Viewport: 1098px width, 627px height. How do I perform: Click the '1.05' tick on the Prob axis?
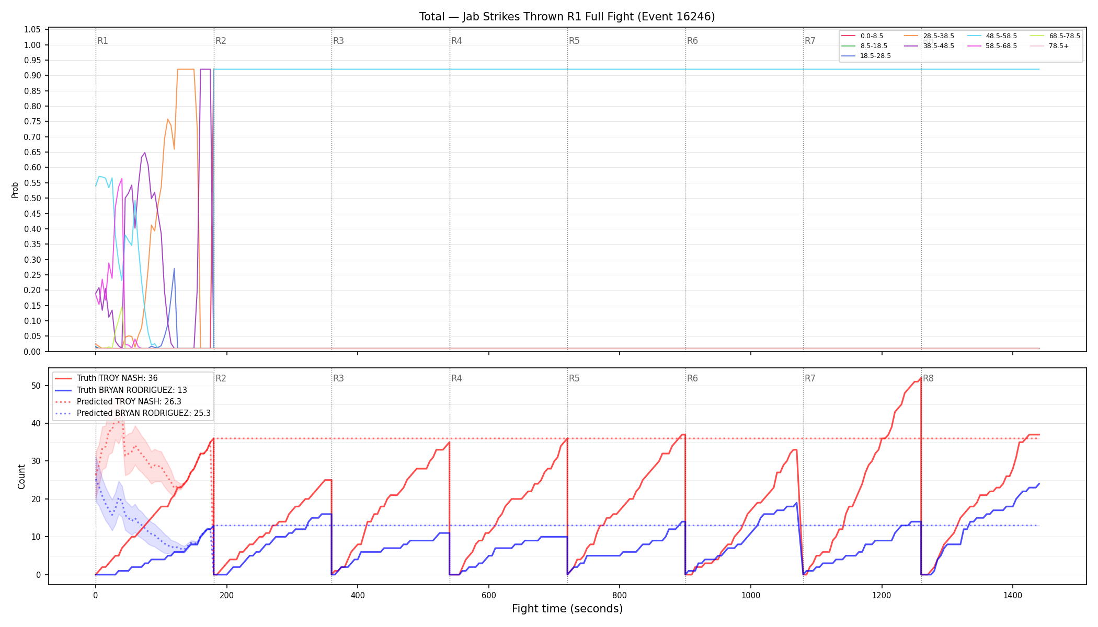coord(32,30)
